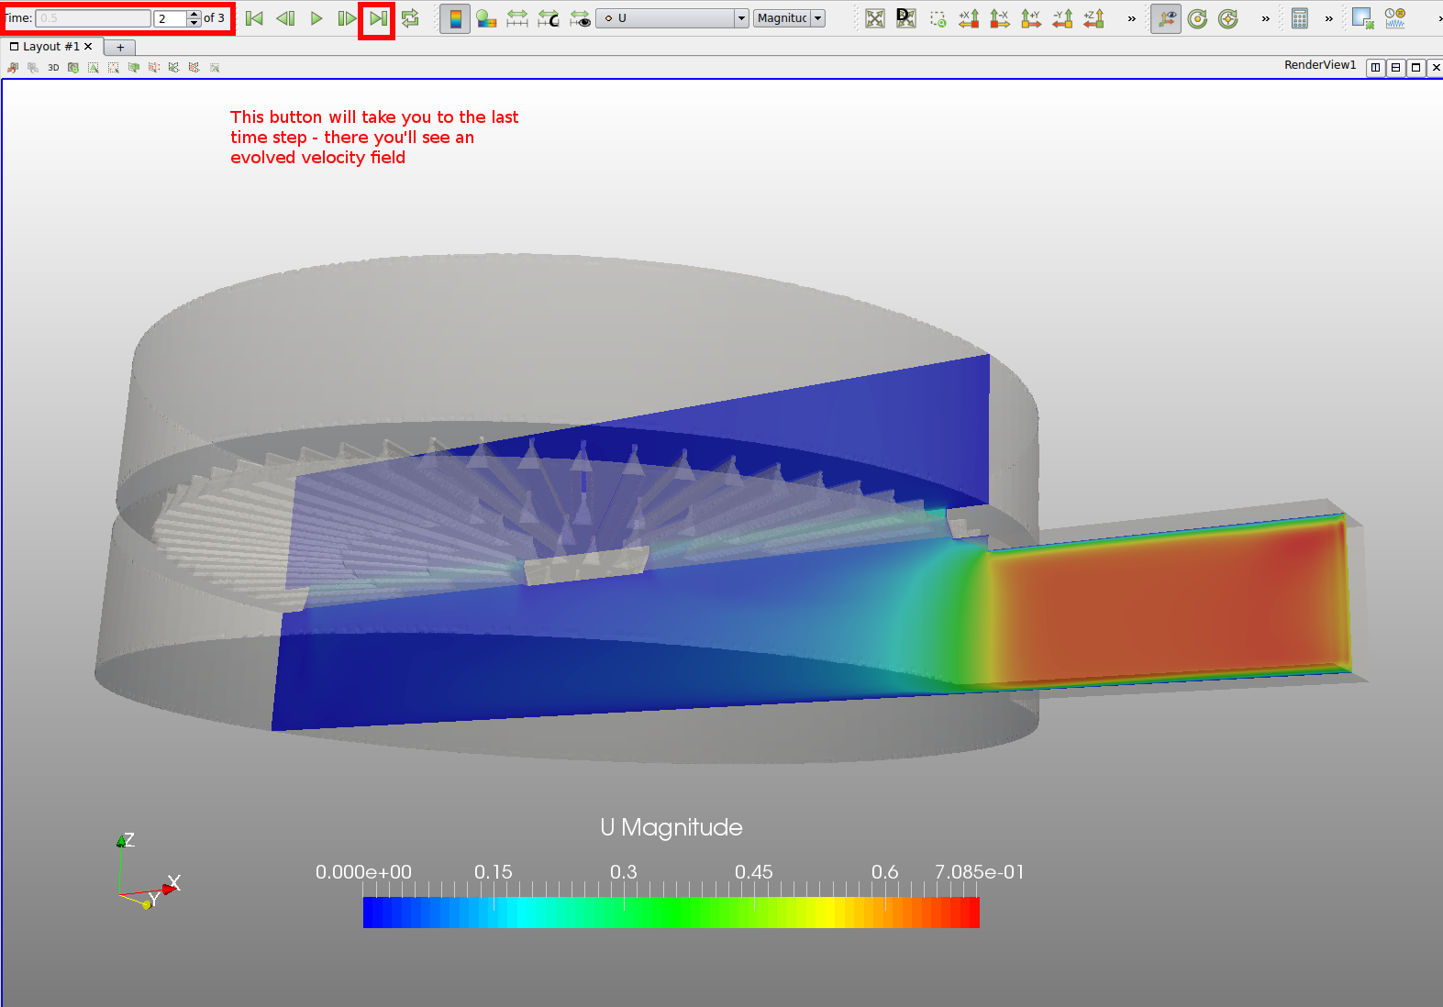This screenshot has width=1443, height=1007.
Task: Click the time step number field
Action: (169, 18)
